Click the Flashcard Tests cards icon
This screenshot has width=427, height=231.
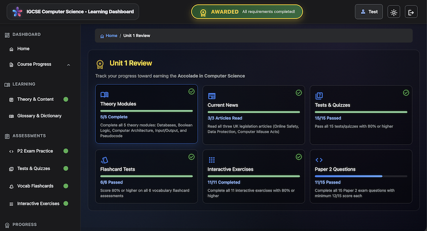(x=104, y=160)
